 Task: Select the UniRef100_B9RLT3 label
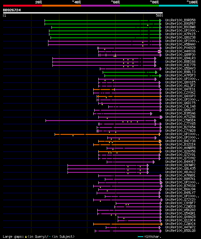pyautogui.click(x=180, y=72)
